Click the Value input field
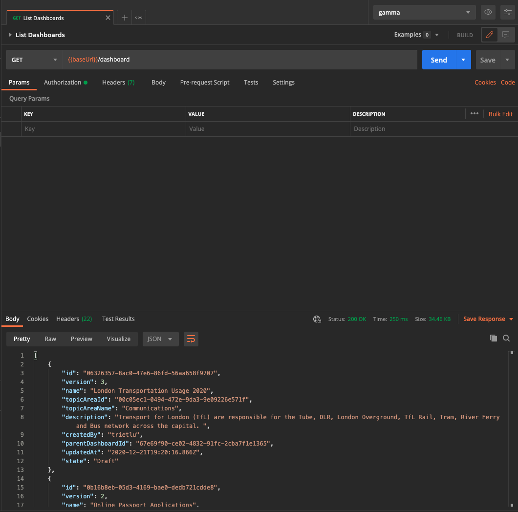Image resolution: width=518 pixels, height=512 pixels. (x=268, y=129)
